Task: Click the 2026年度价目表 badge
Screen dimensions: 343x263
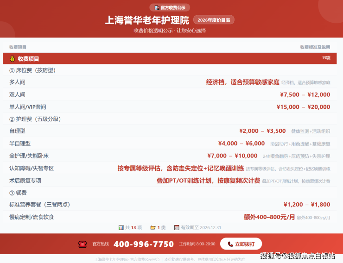Action: [x=214, y=20]
